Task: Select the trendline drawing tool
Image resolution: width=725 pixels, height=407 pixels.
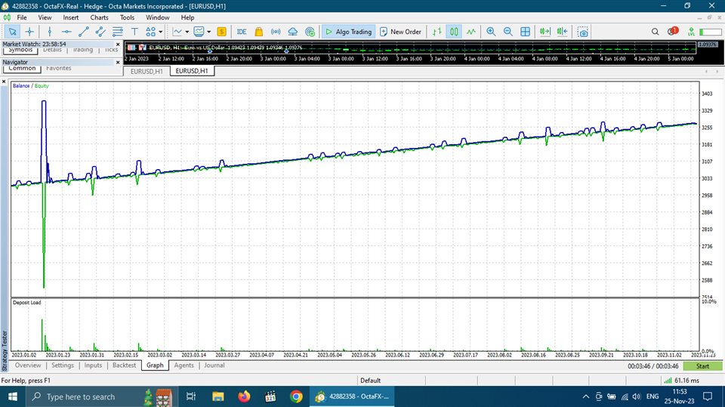Action: click(x=84, y=32)
